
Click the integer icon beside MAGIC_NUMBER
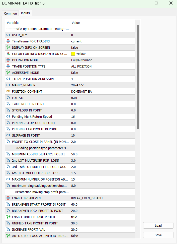click(8, 85)
